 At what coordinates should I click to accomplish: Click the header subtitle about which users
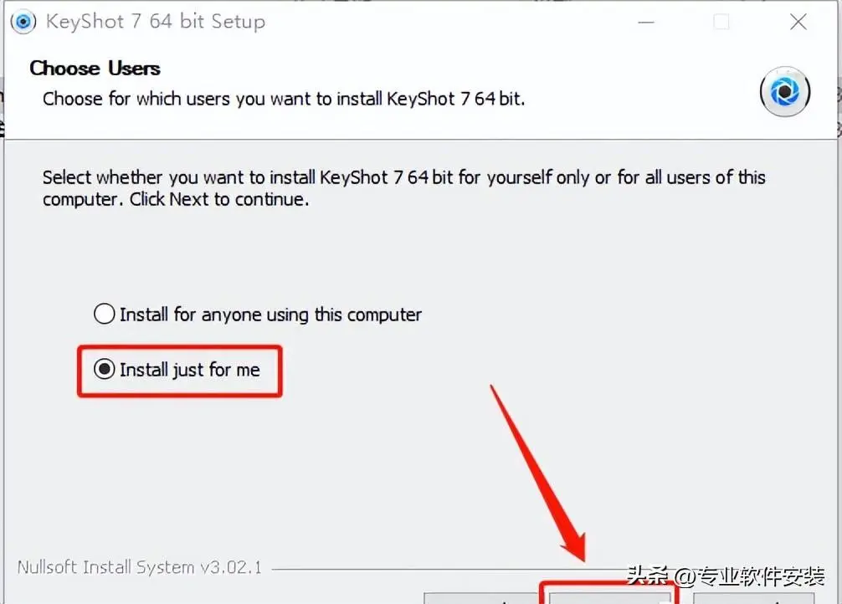pos(284,100)
